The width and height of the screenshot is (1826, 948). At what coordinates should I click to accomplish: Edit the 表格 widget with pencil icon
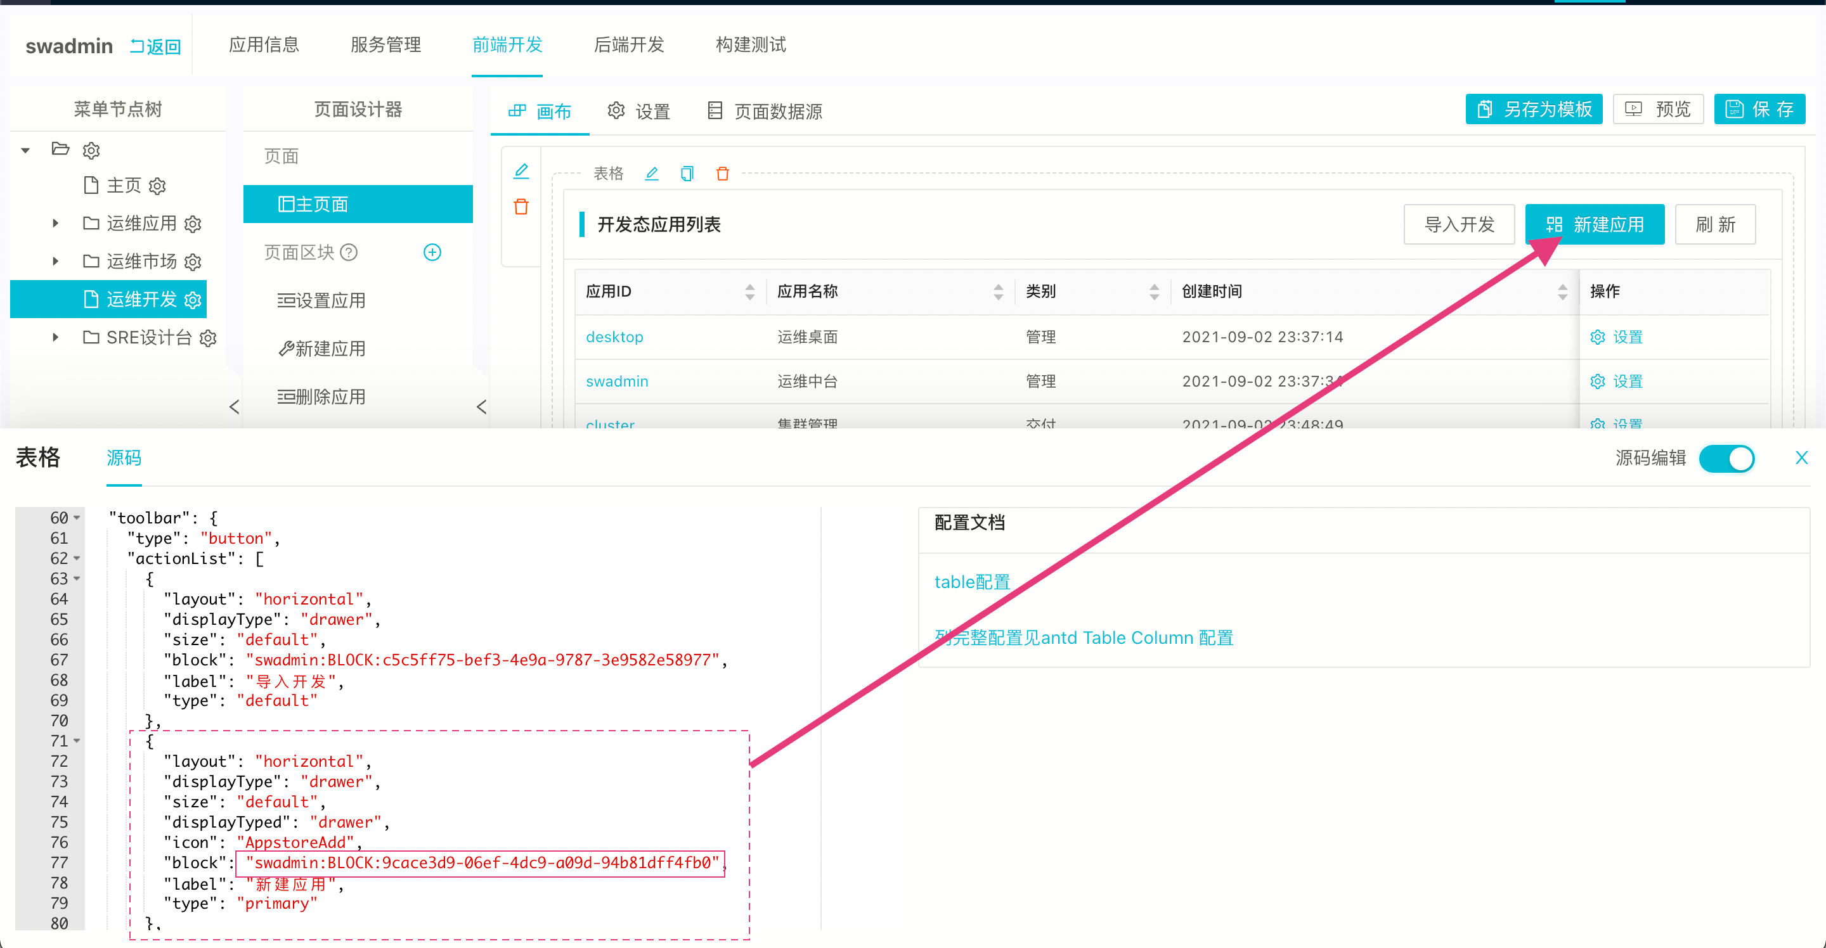pyautogui.click(x=651, y=174)
